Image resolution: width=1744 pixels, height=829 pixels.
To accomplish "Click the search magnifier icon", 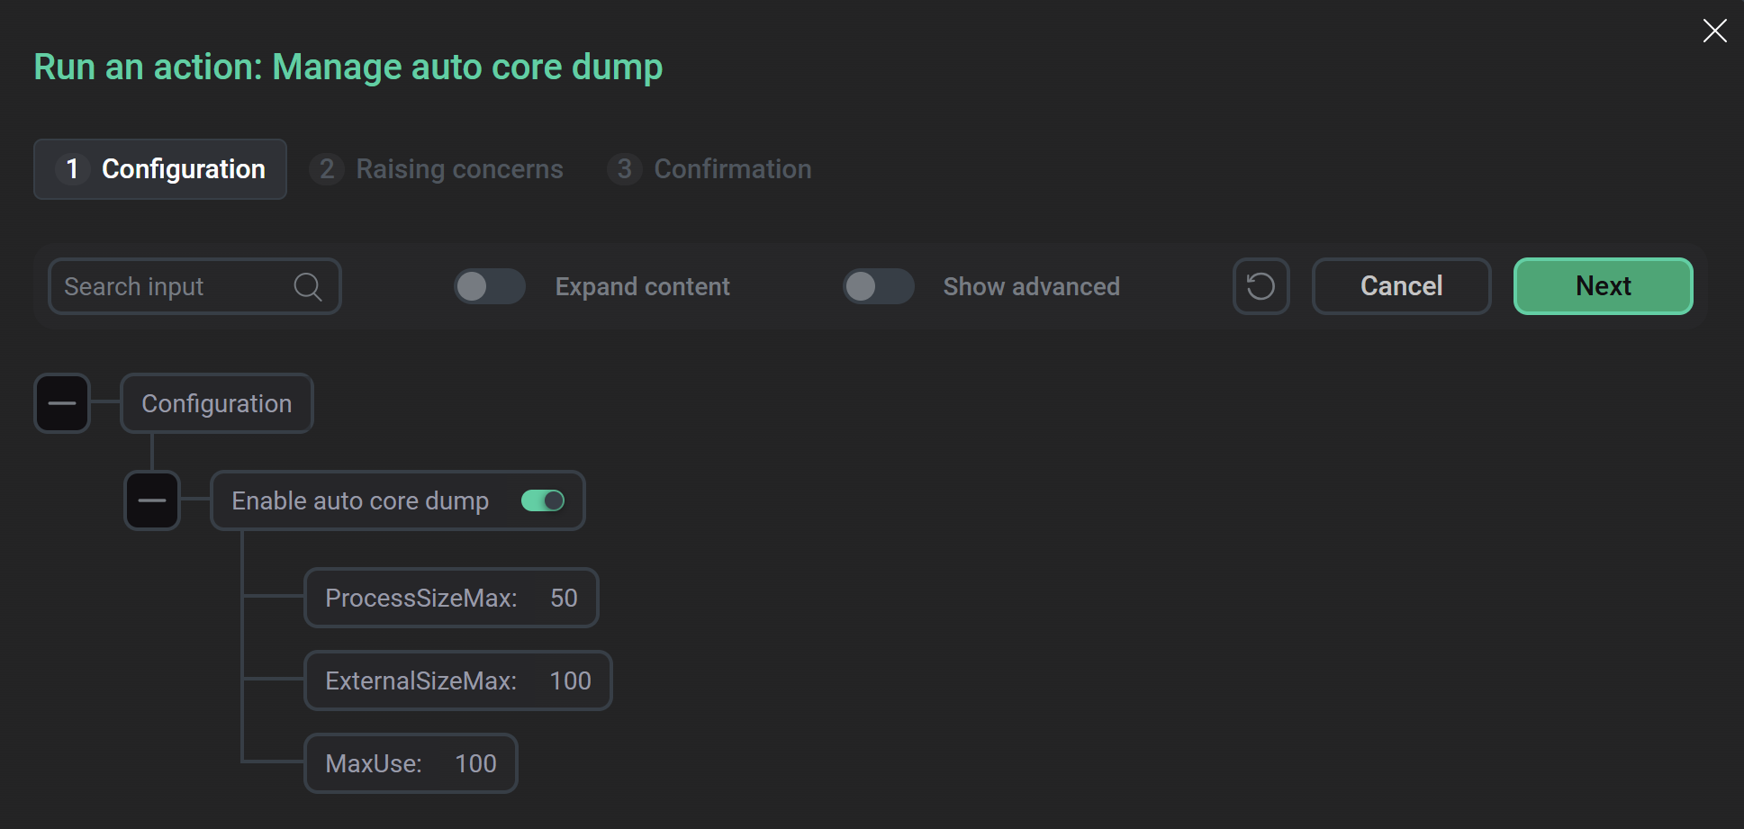I will pos(307,286).
